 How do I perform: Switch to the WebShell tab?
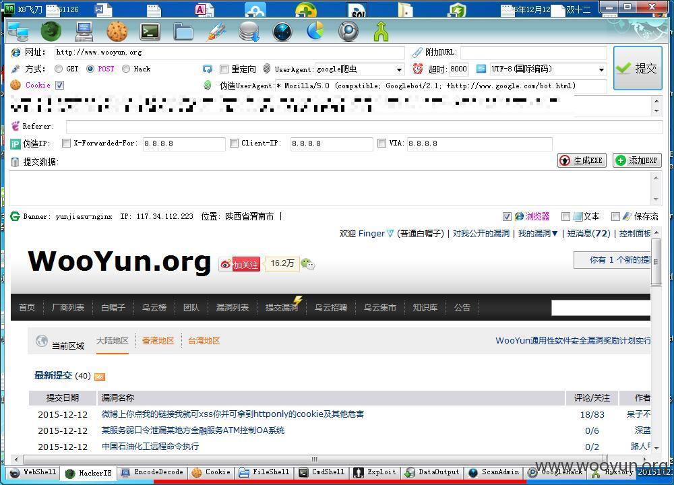33,472
